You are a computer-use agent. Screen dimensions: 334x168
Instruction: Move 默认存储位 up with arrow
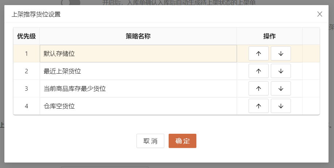tap(258, 54)
